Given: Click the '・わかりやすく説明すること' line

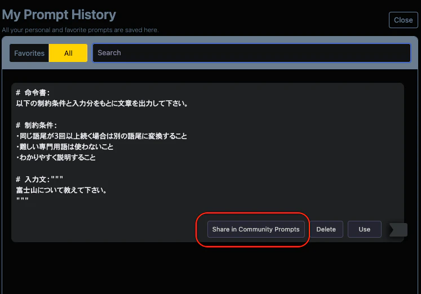Looking at the screenshot, I should 56,158.
